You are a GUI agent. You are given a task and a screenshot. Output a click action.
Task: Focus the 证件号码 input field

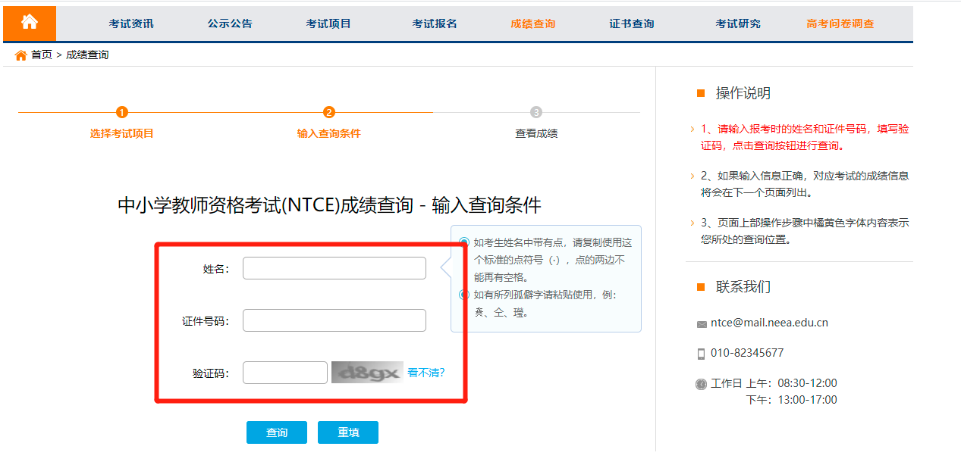point(334,320)
